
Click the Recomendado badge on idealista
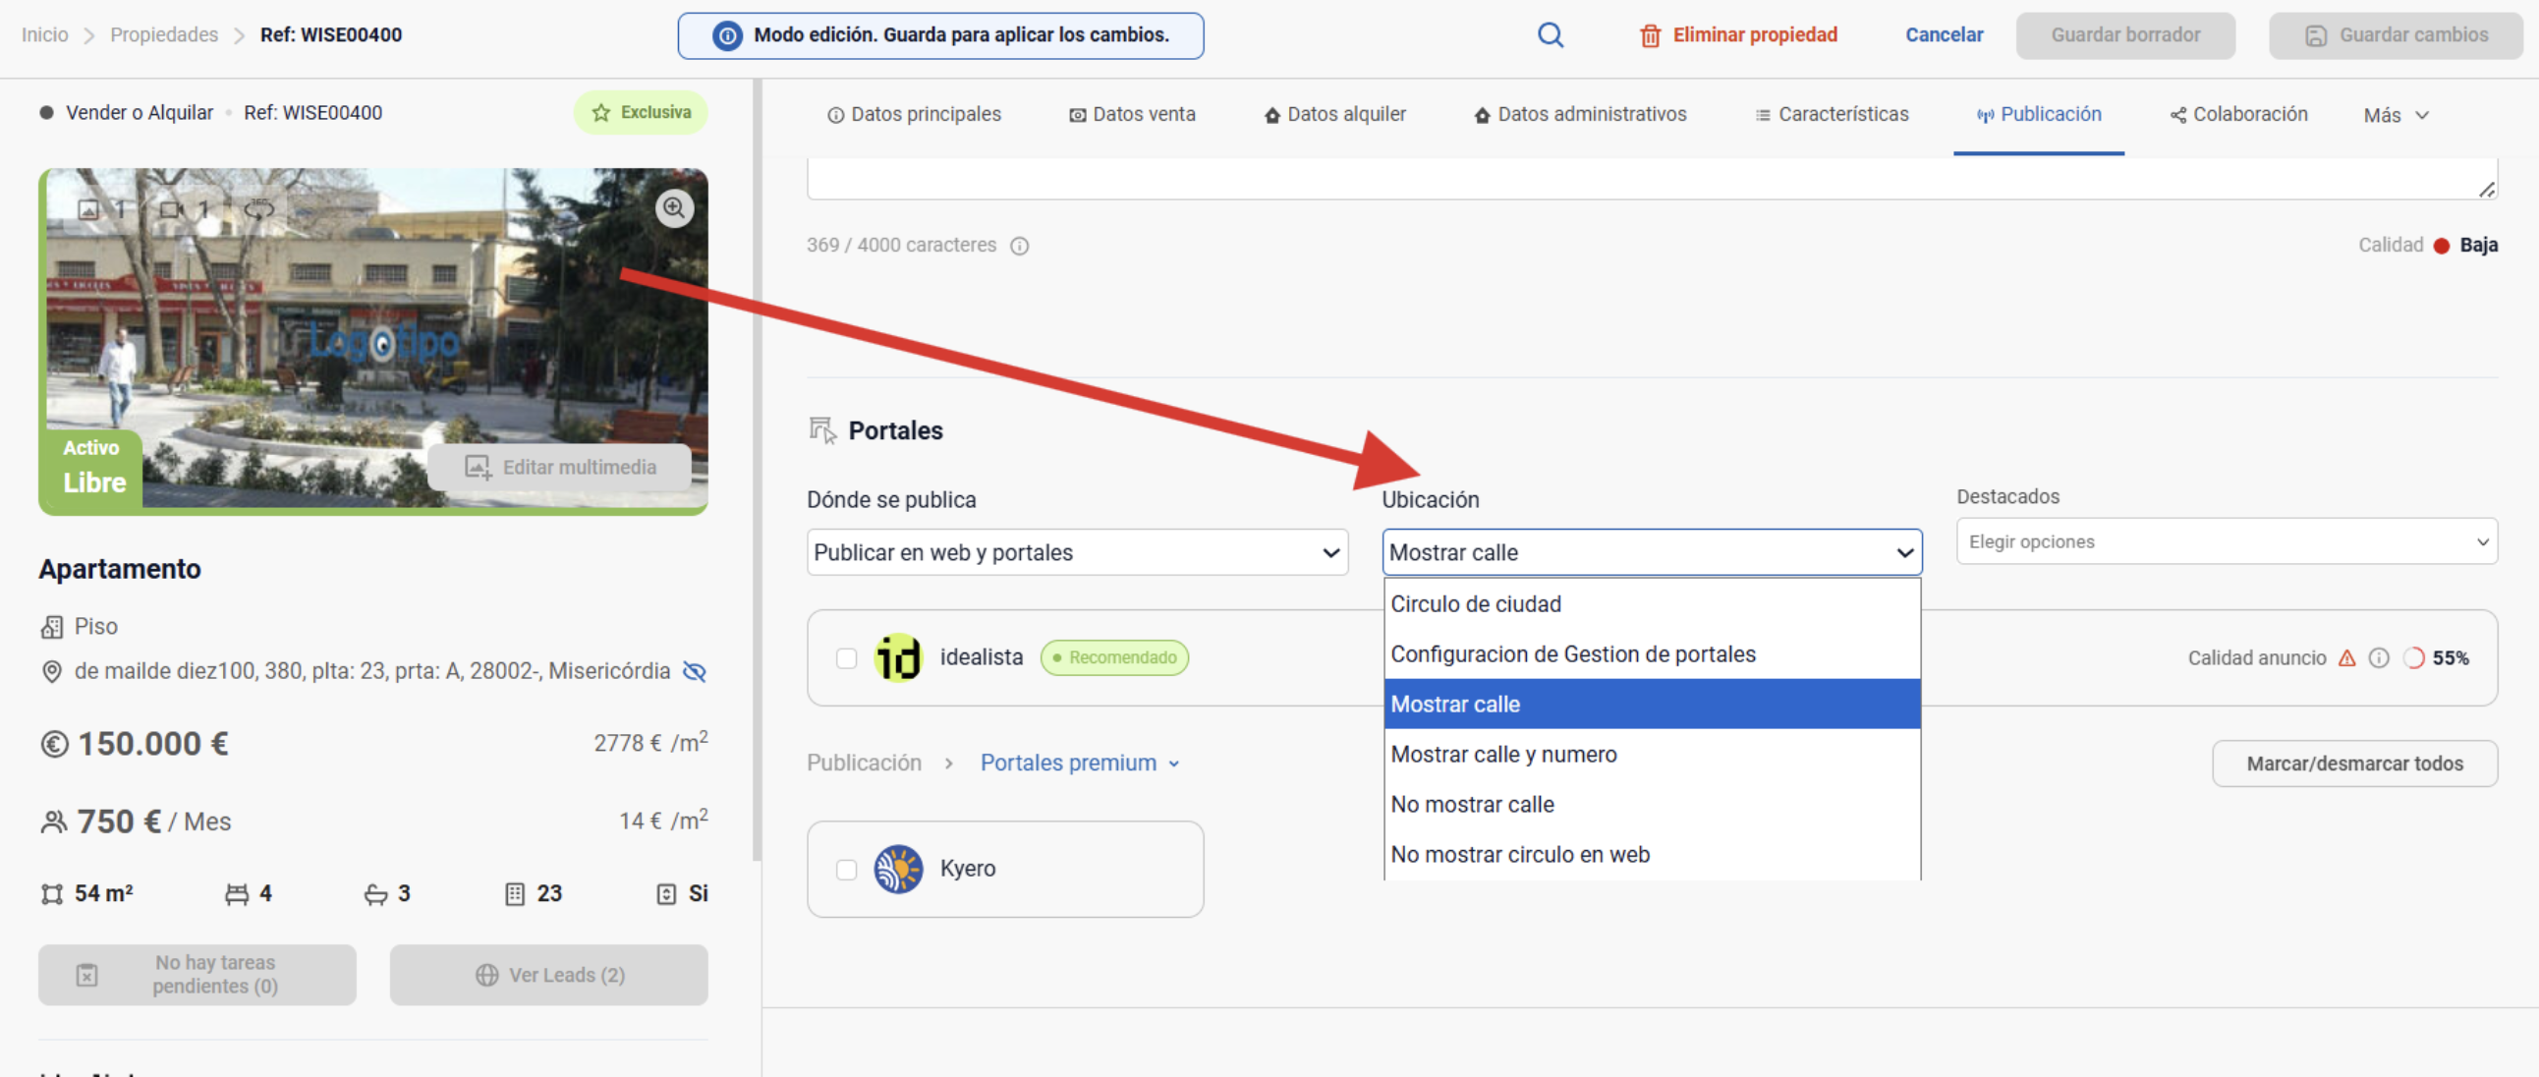pos(1115,658)
